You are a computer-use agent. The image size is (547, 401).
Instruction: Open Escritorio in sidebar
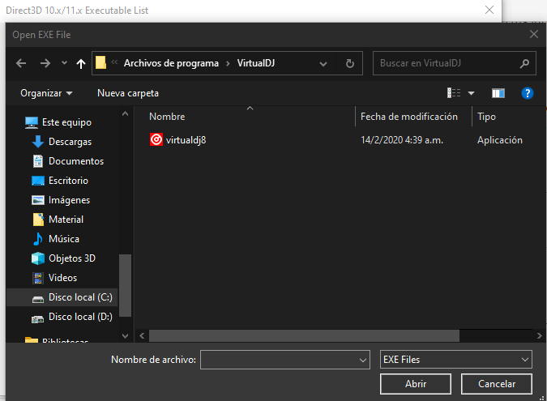[68, 181]
